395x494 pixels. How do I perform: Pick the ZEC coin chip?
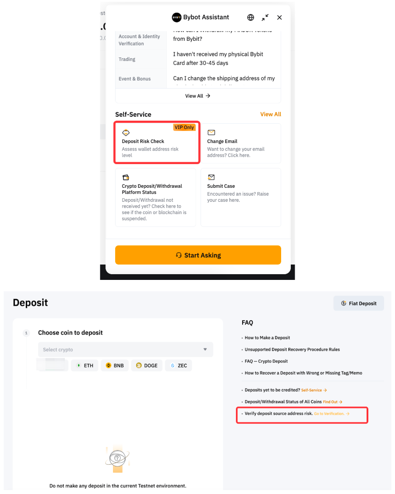179,365
